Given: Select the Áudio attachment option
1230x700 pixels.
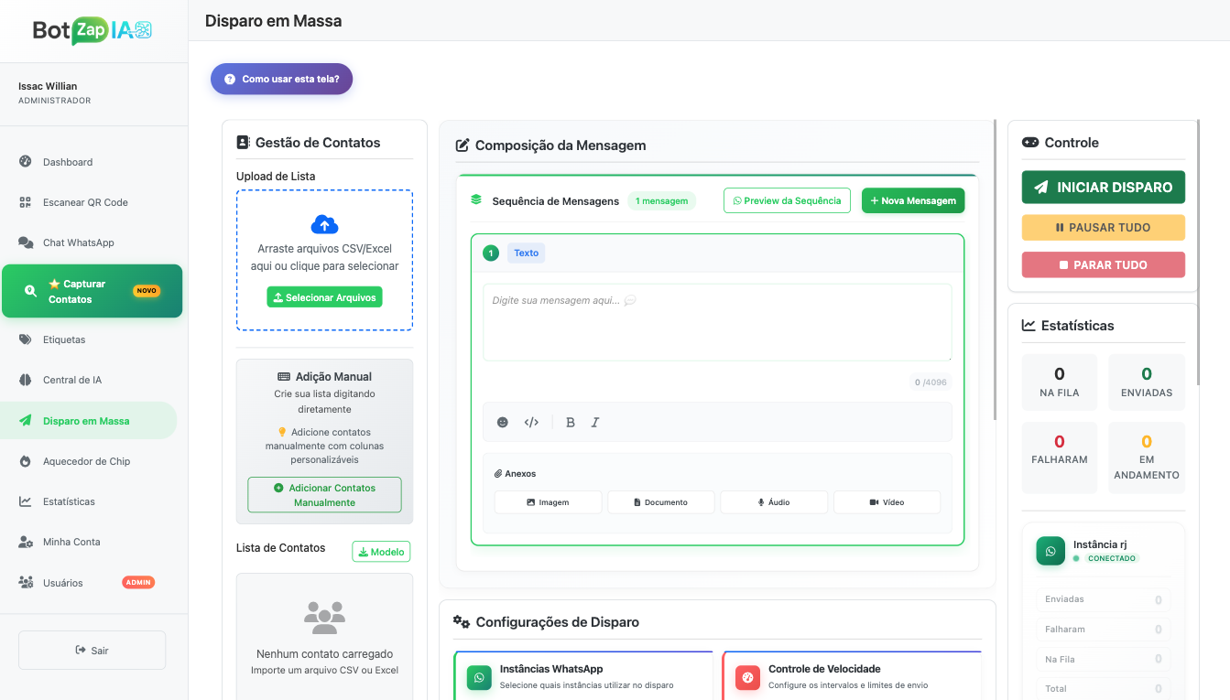Looking at the screenshot, I should tap(774, 501).
